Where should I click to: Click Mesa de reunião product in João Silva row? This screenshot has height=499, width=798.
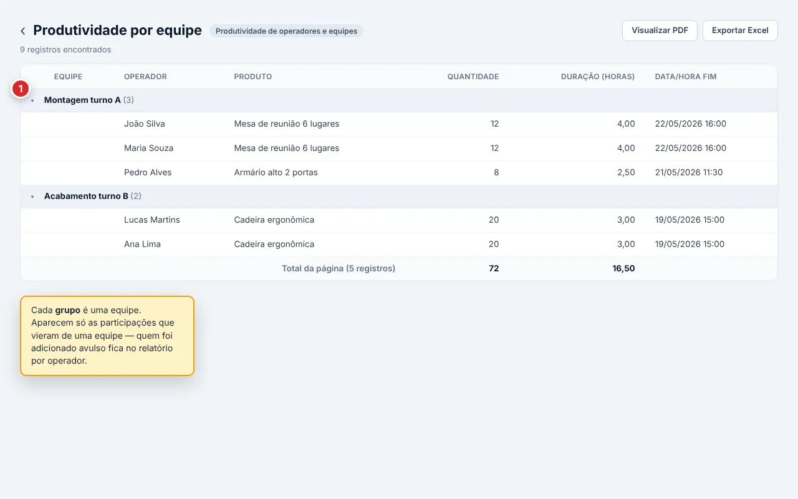point(287,124)
